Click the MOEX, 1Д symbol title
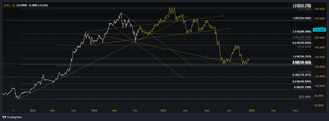This screenshot has width=329, height=121. pos(9,5)
